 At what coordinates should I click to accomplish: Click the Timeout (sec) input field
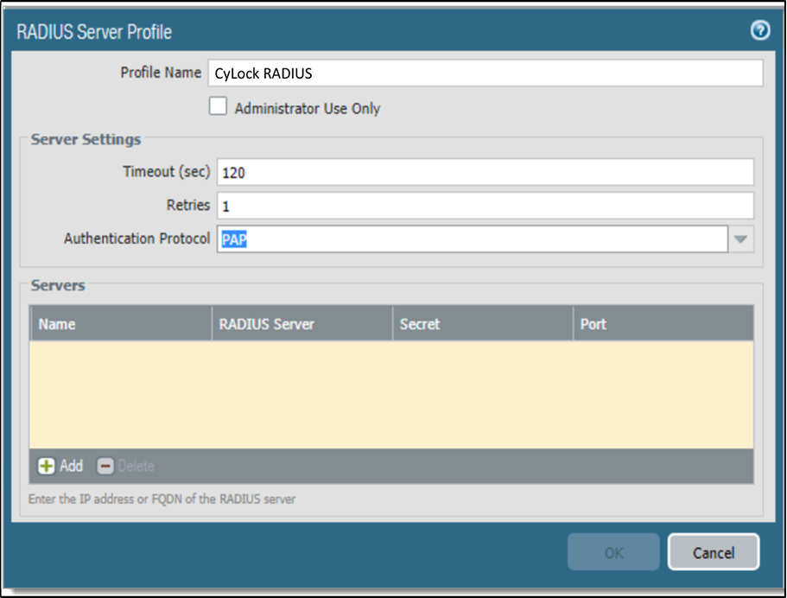(485, 172)
